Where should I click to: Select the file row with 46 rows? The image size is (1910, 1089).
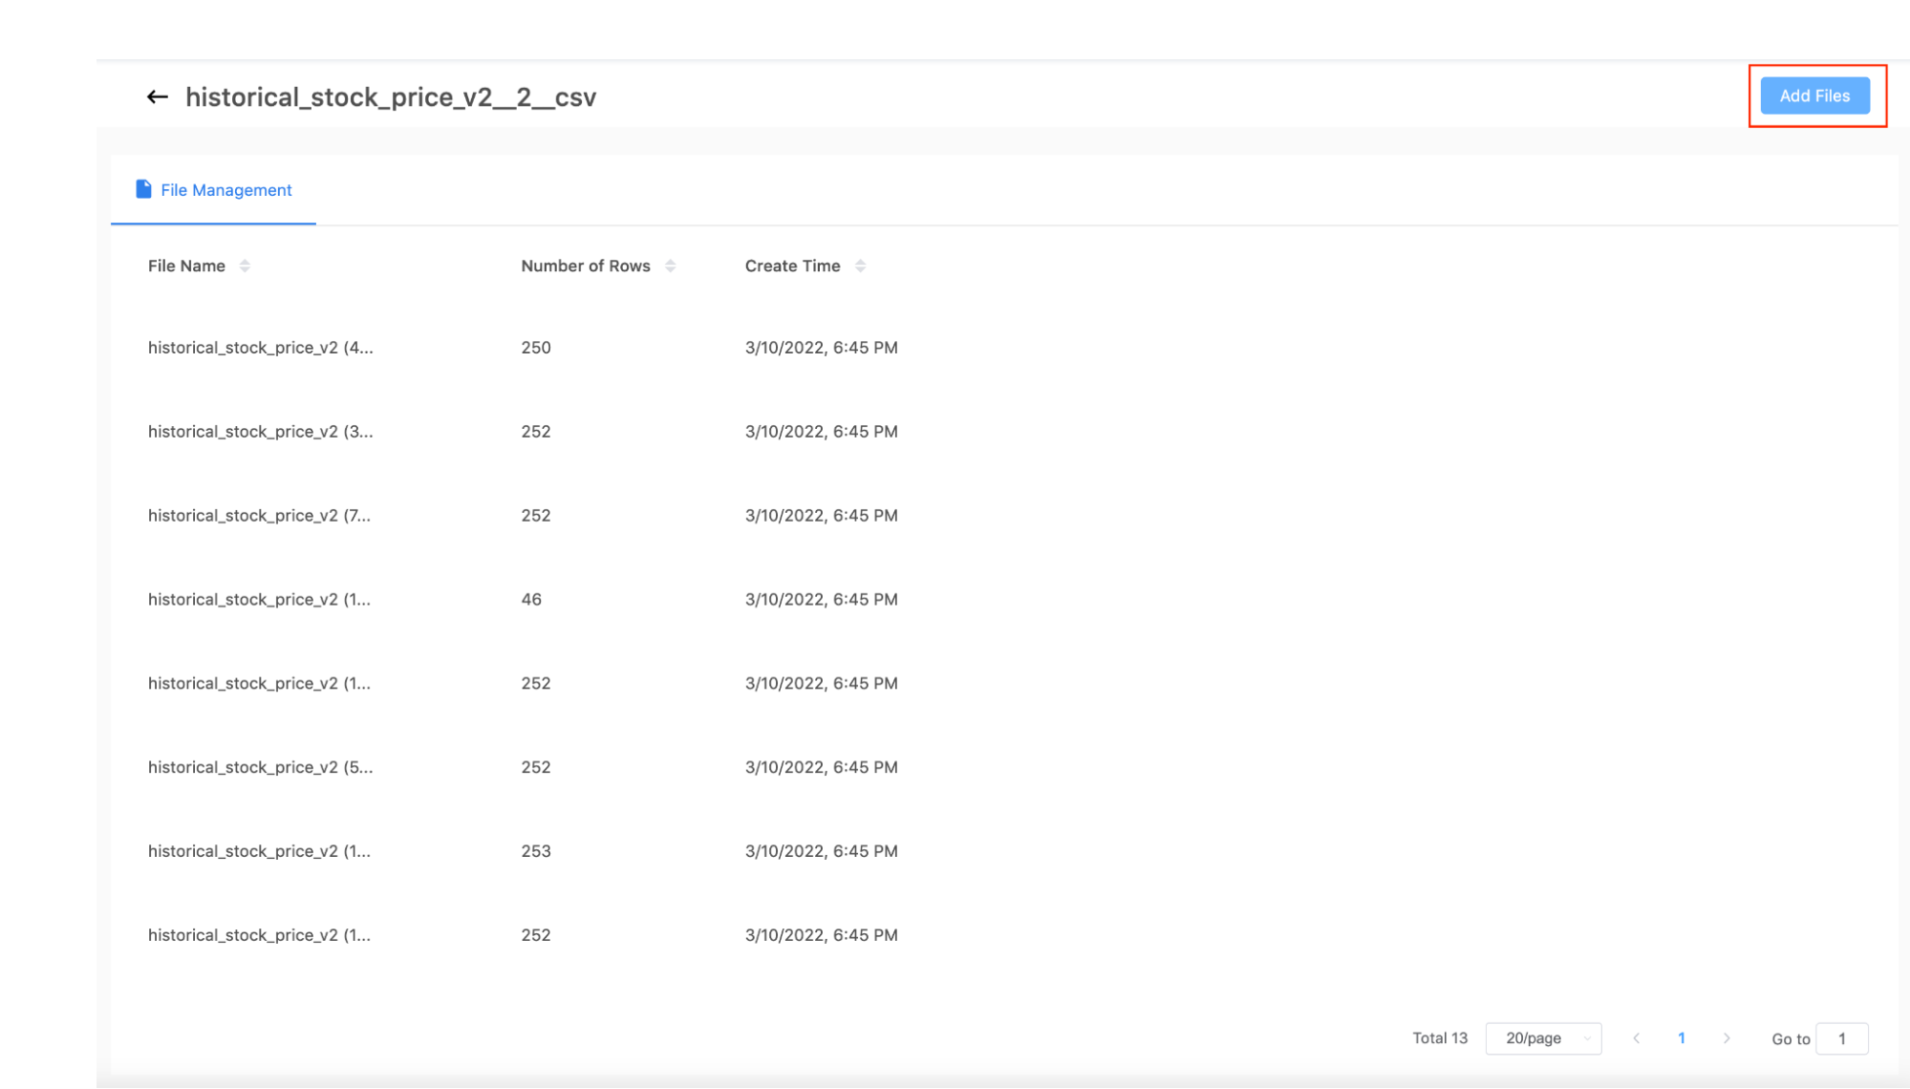[x=531, y=600]
